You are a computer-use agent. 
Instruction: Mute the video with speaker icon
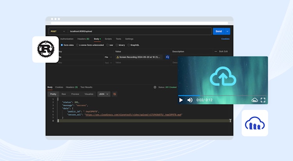(190, 100)
